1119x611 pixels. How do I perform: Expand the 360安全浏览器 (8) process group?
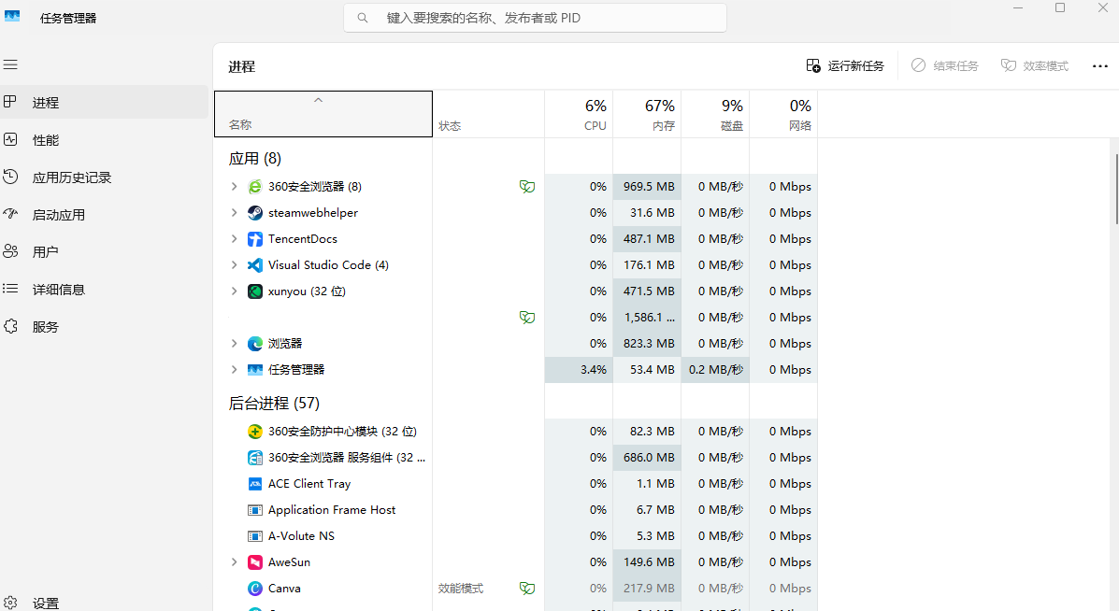point(234,187)
